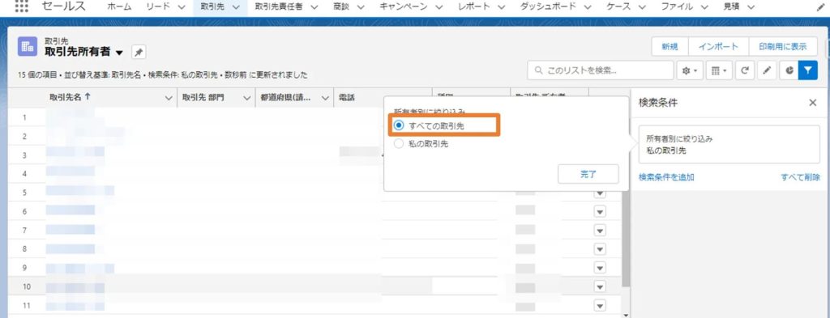Image resolution: width=830 pixels, height=318 pixels.
Task: Click the インポート button
Action: pyautogui.click(x=718, y=46)
